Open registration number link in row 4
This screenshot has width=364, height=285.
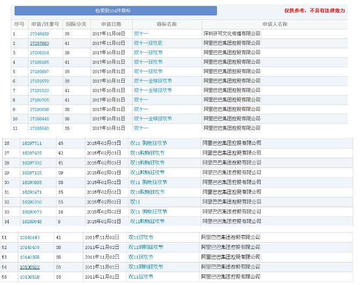(x=39, y=62)
